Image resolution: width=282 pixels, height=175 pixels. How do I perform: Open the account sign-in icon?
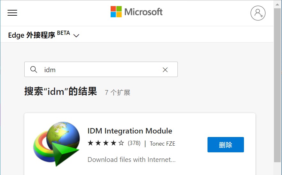(x=258, y=13)
